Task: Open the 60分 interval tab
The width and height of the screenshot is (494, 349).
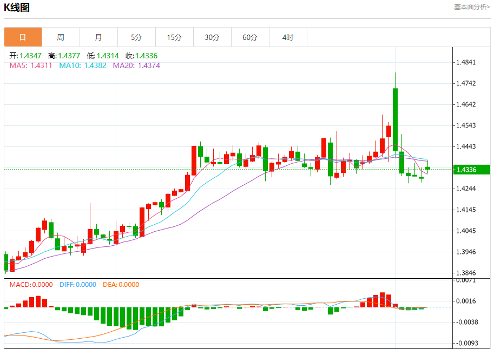Action: coord(250,37)
